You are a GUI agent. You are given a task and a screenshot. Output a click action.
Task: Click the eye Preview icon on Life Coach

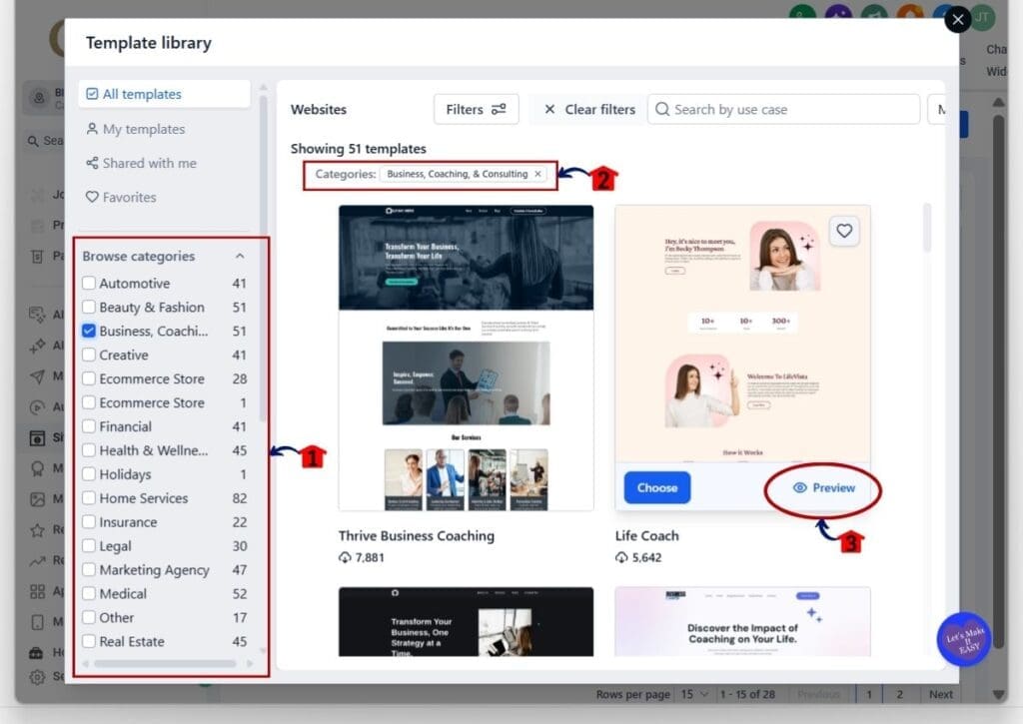(800, 488)
